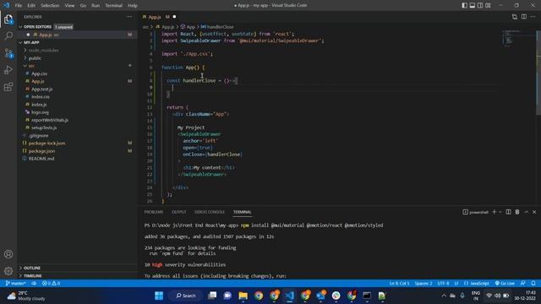Click the master branch status bar item

[x=16, y=284]
